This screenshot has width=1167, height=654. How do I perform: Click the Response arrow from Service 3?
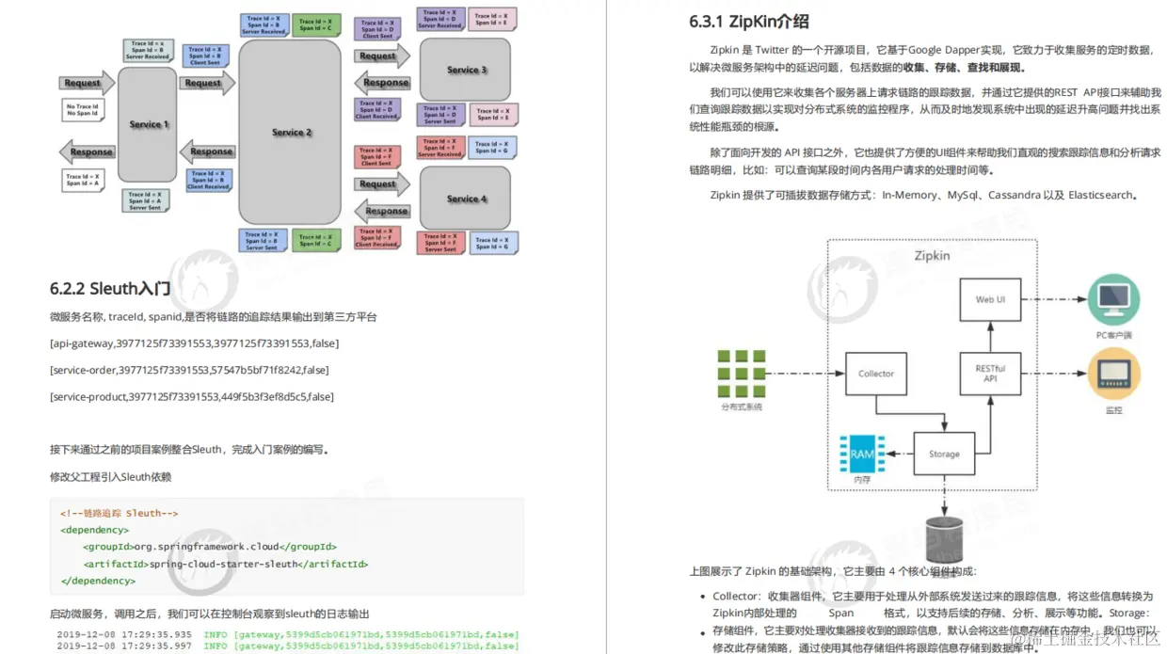click(382, 82)
